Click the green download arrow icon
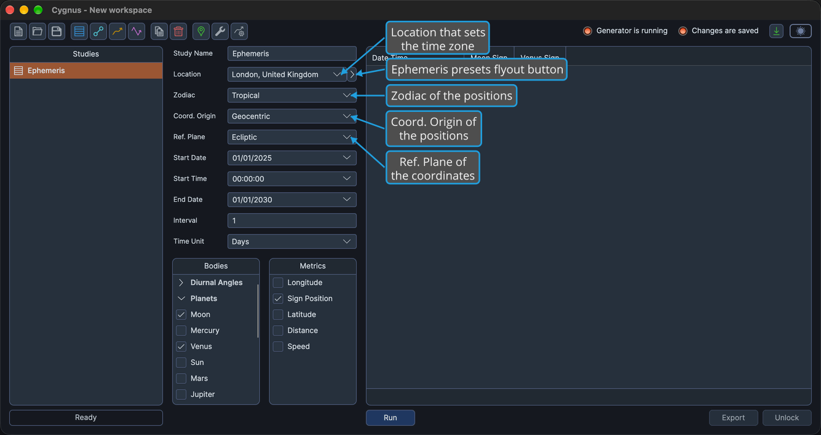This screenshot has width=821, height=435. click(777, 31)
